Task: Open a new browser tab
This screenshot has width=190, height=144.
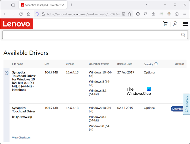Action: coord(71,5)
